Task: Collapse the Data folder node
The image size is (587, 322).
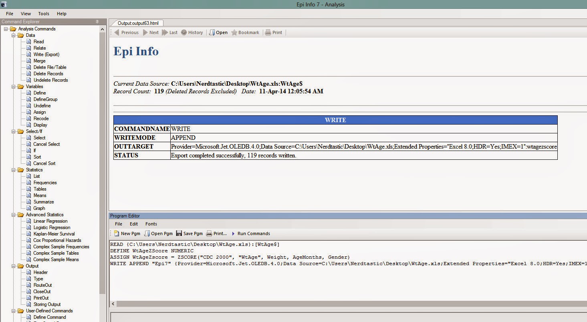Action: [x=14, y=35]
